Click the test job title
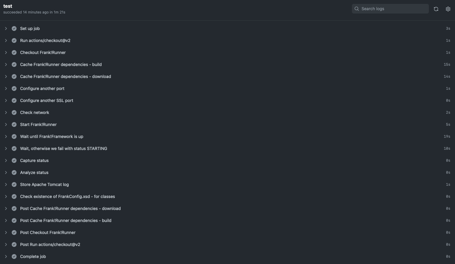This screenshot has width=455, height=264. [x=8, y=6]
